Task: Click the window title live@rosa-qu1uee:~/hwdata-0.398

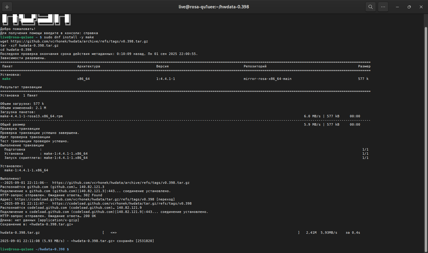Action: tap(214, 7)
